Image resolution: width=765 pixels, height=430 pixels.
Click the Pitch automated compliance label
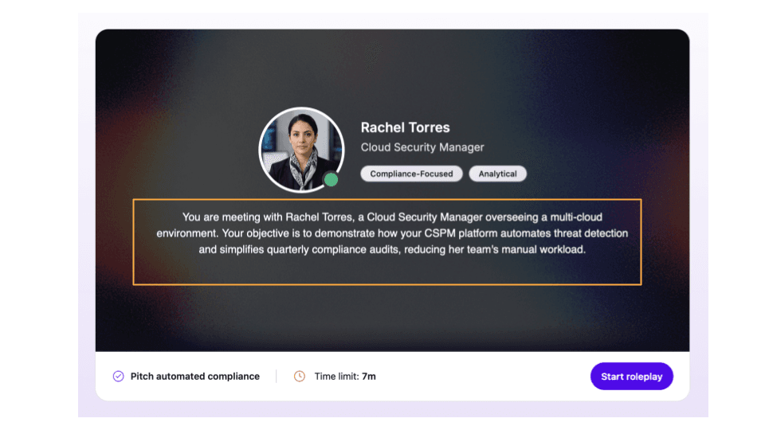coord(195,377)
